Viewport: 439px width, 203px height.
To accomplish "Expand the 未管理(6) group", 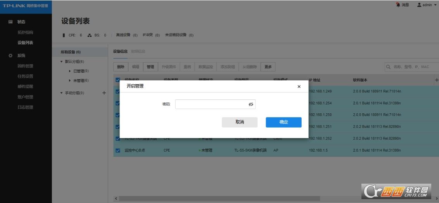I will (x=70, y=80).
